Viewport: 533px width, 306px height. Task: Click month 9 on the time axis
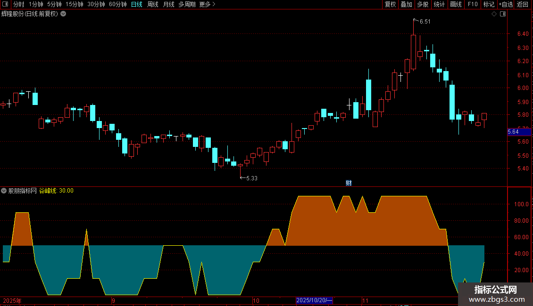pos(114,300)
